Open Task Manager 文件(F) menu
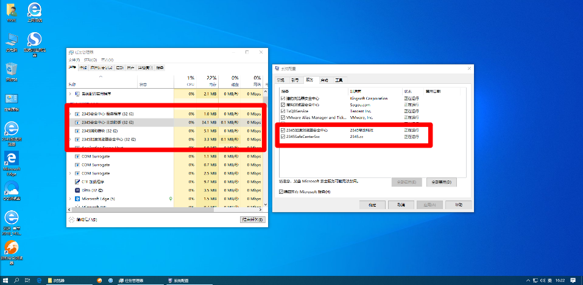This screenshot has height=285, width=583. coord(74,60)
